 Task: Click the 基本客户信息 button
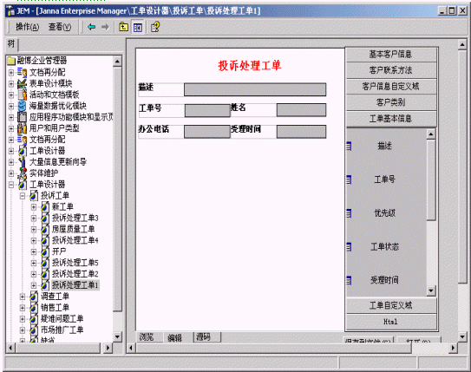pyautogui.click(x=390, y=55)
